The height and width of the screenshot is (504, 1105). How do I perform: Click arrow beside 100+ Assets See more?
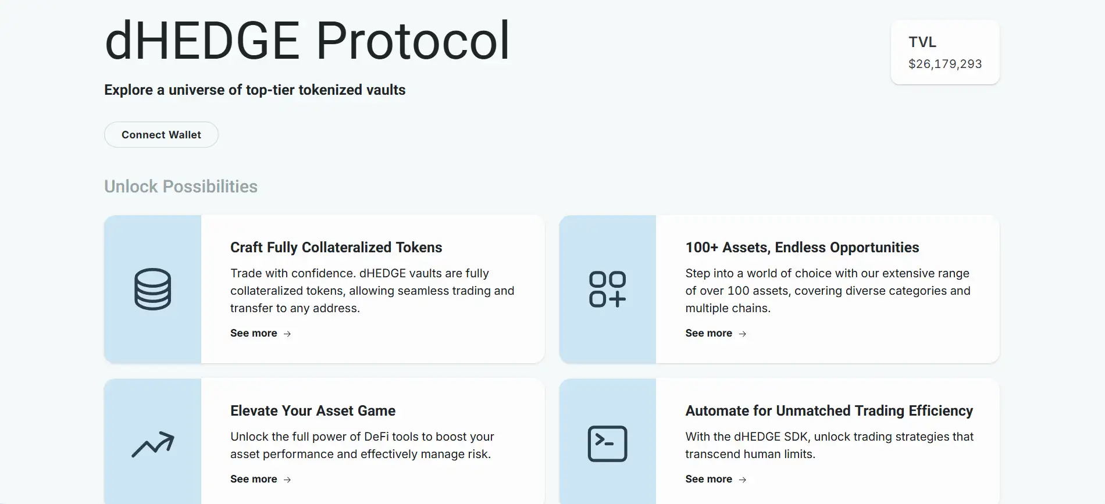tap(742, 334)
